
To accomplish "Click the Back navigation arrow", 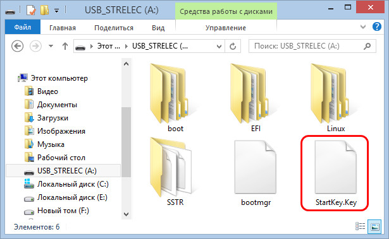I will pyautogui.click(x=18, y=46).
